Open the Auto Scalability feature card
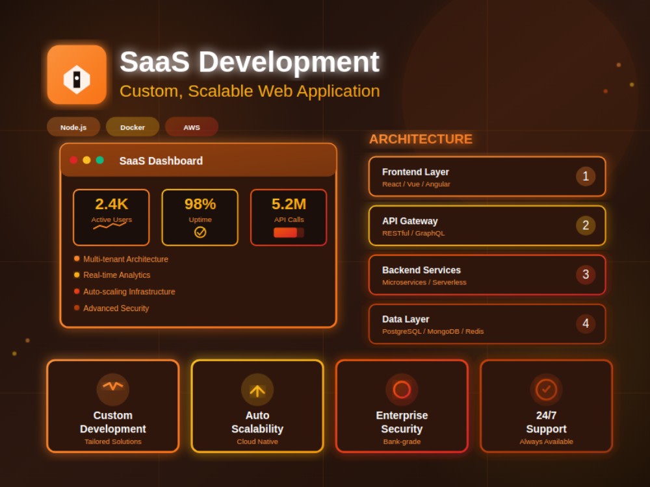This screenshot has width=650, height=487. (x=257, y=406)
